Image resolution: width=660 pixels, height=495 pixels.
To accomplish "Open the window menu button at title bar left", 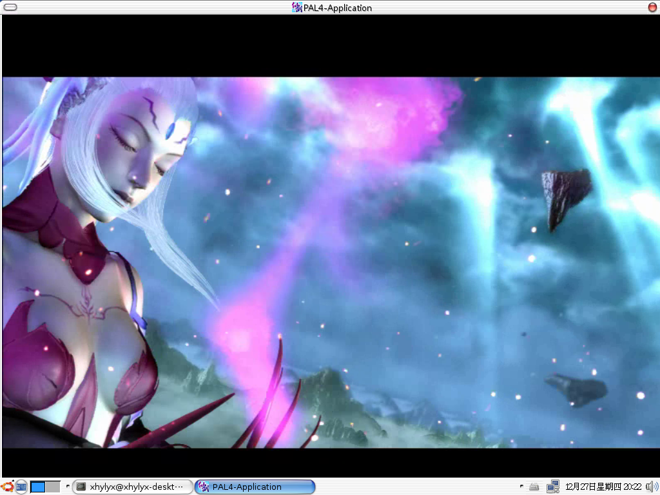I will 10,7.
